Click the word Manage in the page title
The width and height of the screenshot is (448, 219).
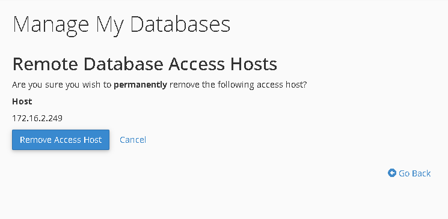coord(51,25)
